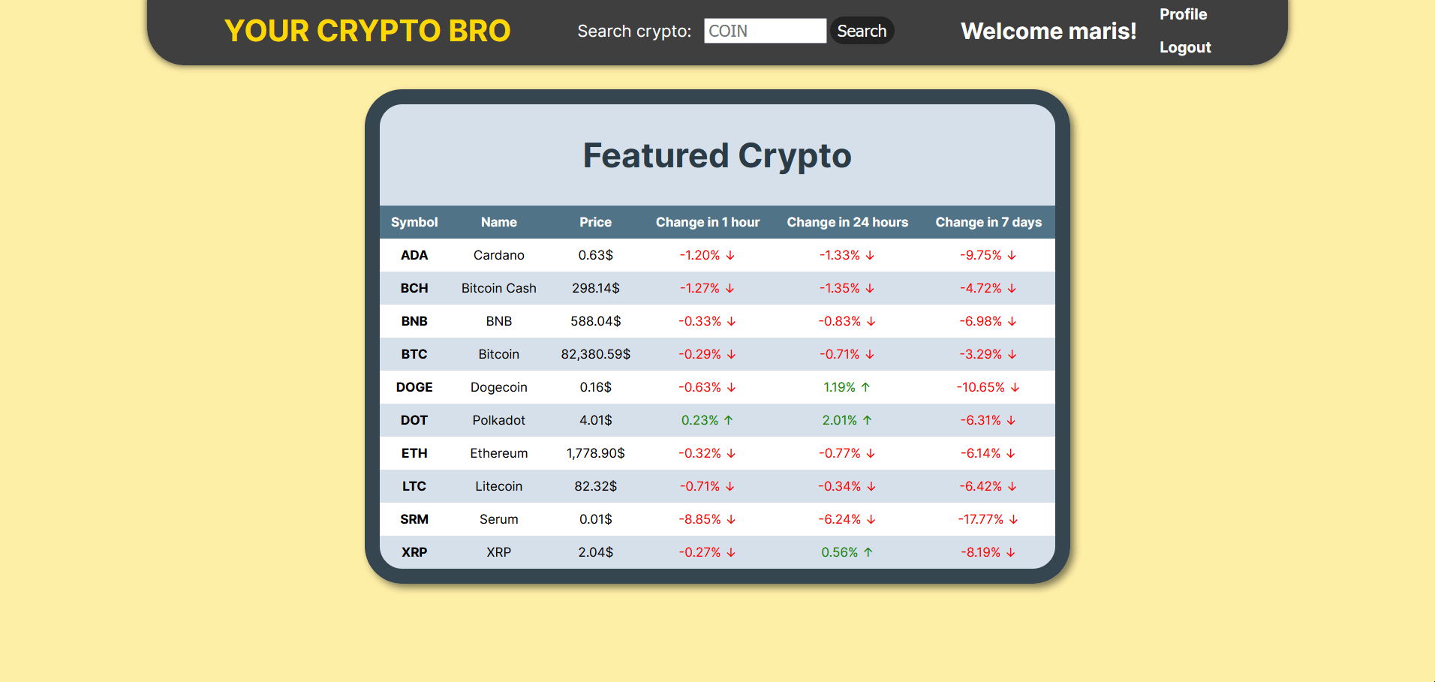
Task: Click Logout to sign out
Action: [1184, 47]
